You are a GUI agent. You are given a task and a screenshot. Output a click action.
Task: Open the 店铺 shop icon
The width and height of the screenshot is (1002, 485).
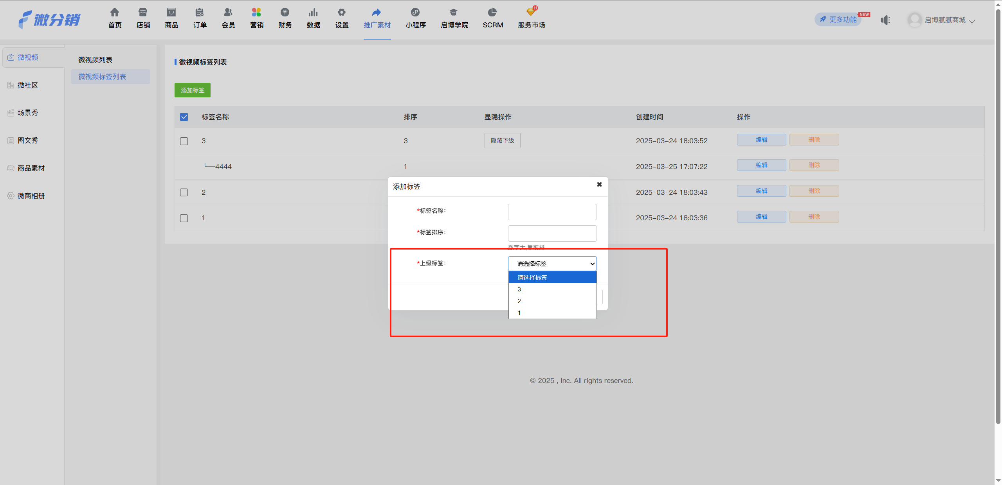click(143, 12)
